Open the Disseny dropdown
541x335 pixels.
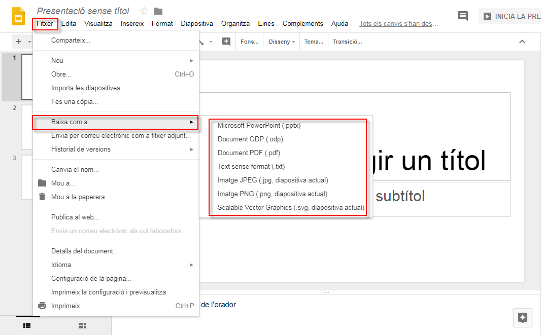coord(282,42)
